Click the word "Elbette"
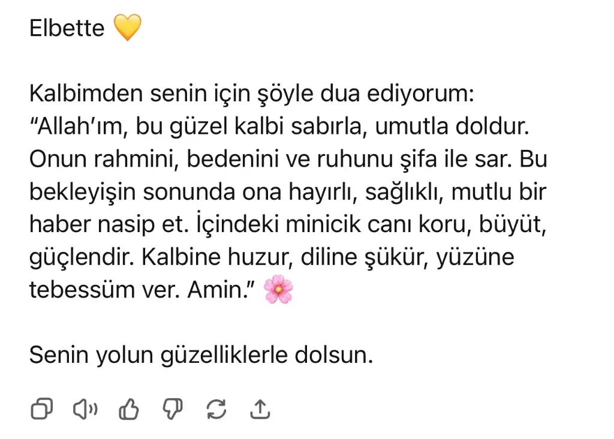The width and height of the screenshot is (614, 439). tap(67, 29)
